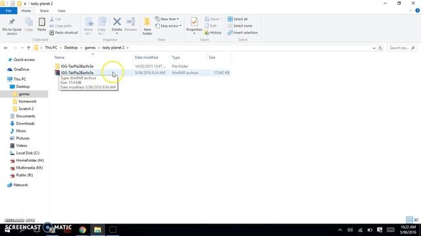
Task: Sort by Date modified column
Action: [146, 57]
